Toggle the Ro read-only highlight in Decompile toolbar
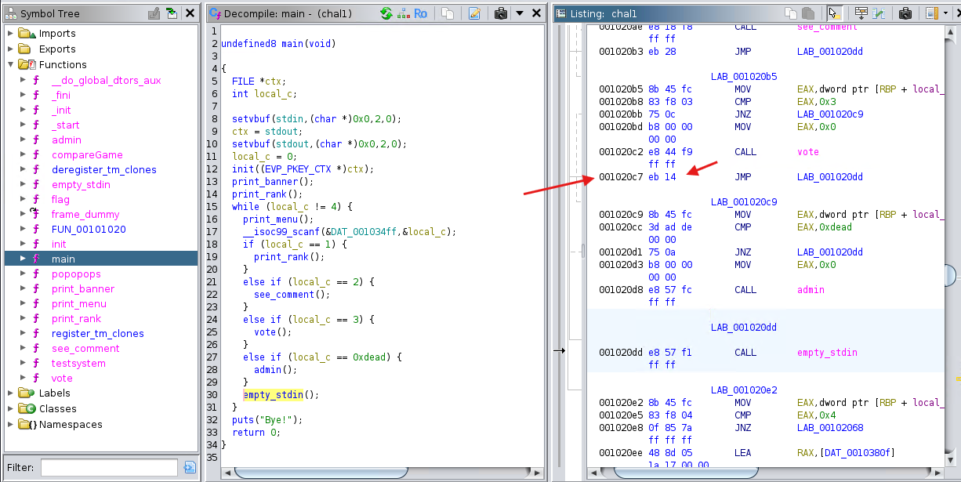This screenshot has width=961, height=482. click(420, 13)
